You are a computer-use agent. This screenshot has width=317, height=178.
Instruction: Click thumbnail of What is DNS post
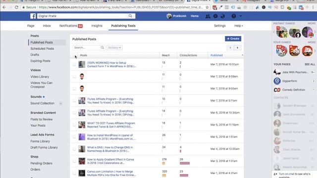(x=82, y=149)
